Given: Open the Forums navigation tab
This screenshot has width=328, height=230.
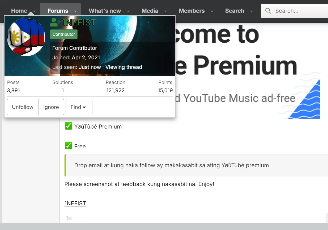Looking at the screenshot, I should pos(58,11).
